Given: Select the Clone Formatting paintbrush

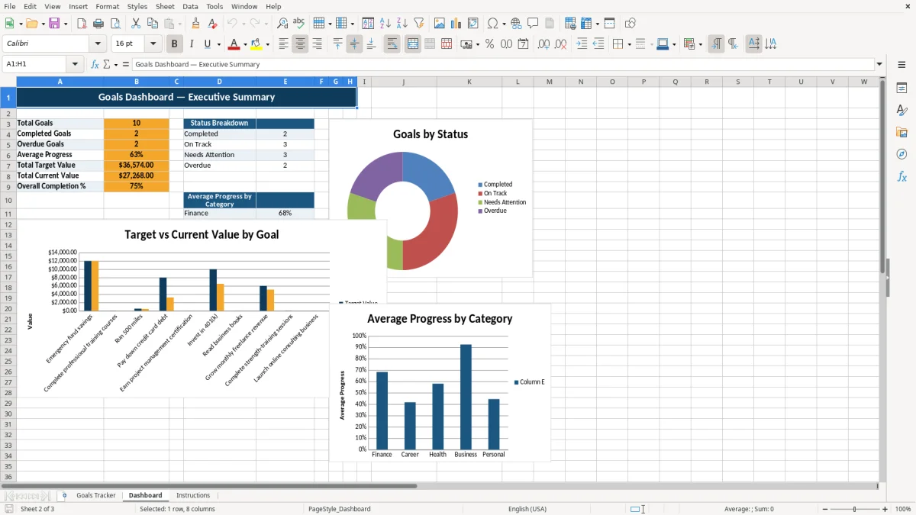Looking at the screenshot, I should pyautogui.click(x=196, y=24).
